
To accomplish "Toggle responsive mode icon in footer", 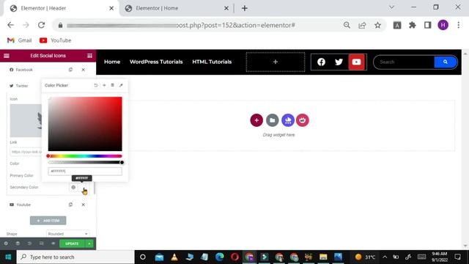I will point(41,243).
